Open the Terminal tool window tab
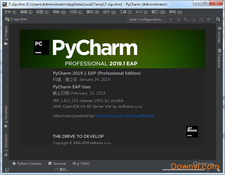The image size is (225, 175). tap(57, 164)
